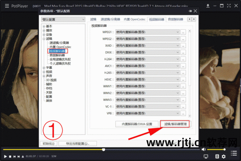This screenshot has height=161, width=241.
Task: Expand the 设备 tree node
Action: tap(44, 34)
